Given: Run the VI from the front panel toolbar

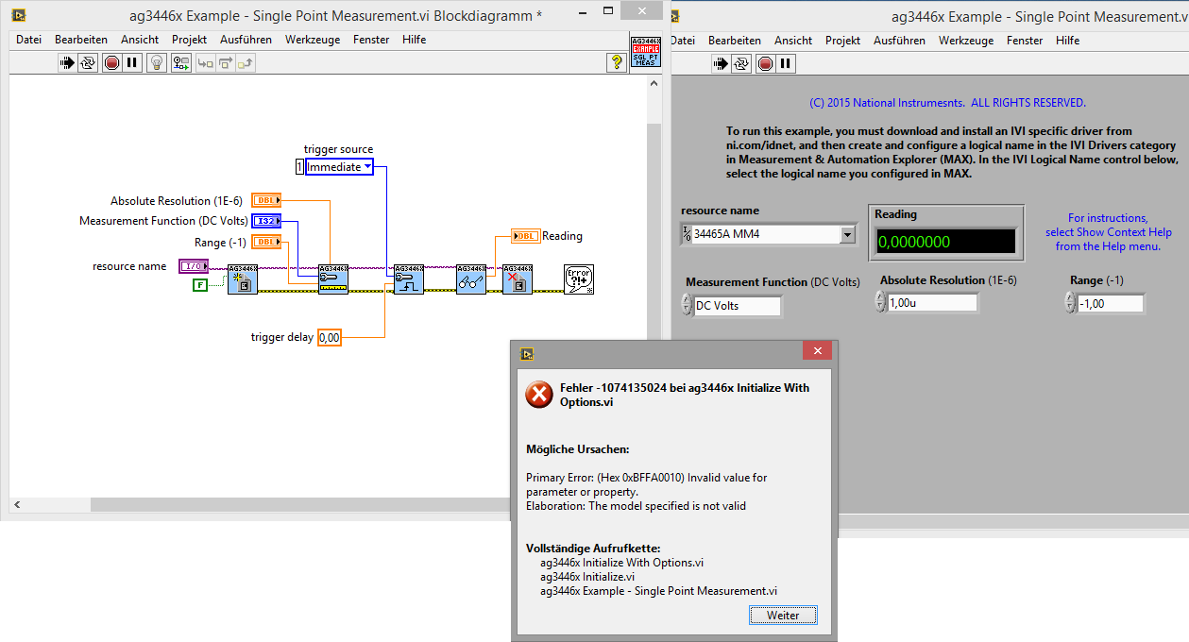Looking at the screenshot, I should click(721, 64).
